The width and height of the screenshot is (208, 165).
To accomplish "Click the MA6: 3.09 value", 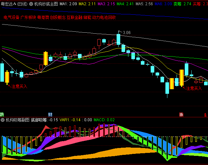I will point(163,4).
